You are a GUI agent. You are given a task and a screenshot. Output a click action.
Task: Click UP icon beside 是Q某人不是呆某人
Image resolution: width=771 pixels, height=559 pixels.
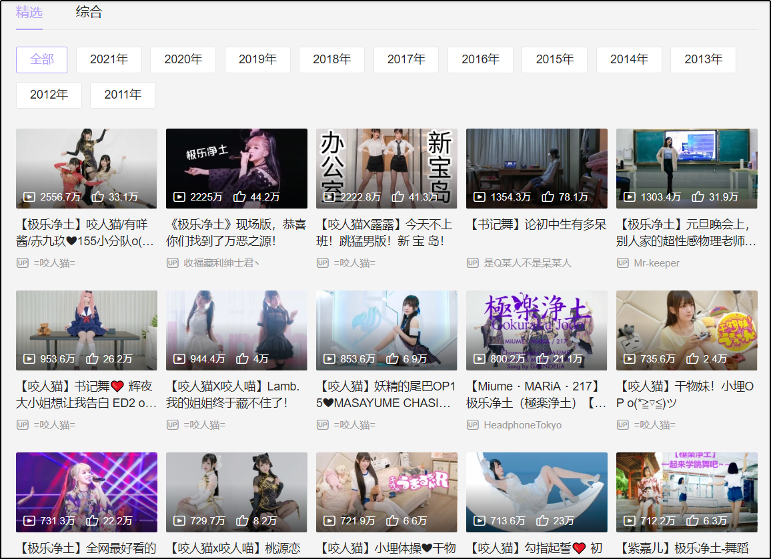coord(472,263)
